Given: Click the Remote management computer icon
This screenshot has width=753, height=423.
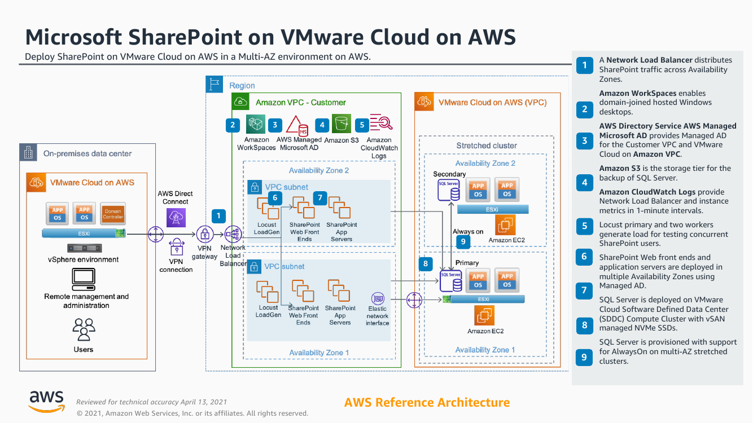Looking at the screenshot, I should coord(83,279).
